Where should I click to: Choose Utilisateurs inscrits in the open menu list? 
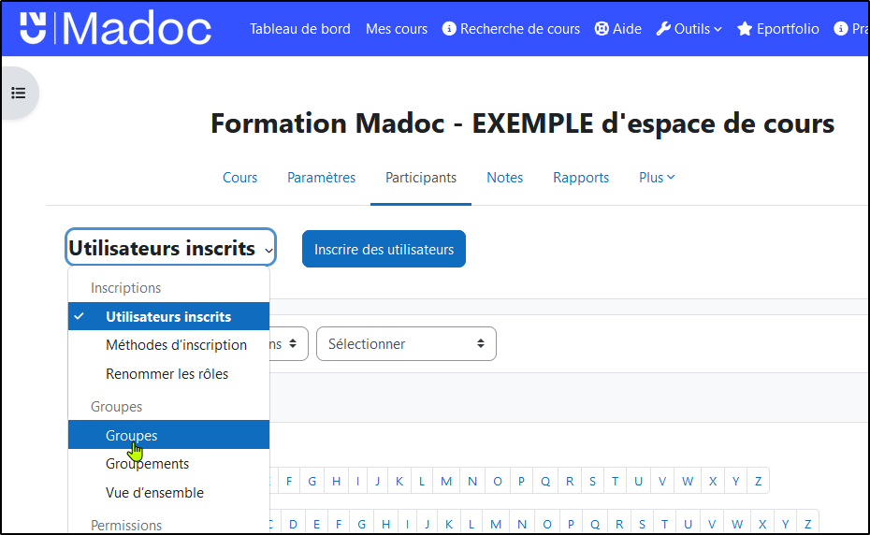tap(168, 316)
